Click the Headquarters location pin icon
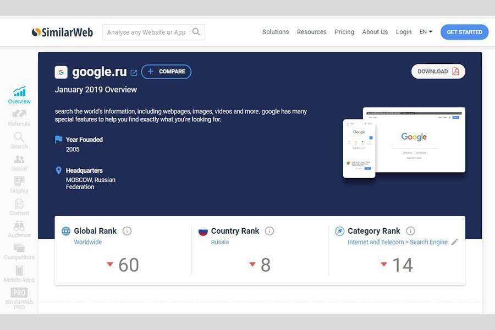This screenshot has height=330, width=495. pos(58,170)
